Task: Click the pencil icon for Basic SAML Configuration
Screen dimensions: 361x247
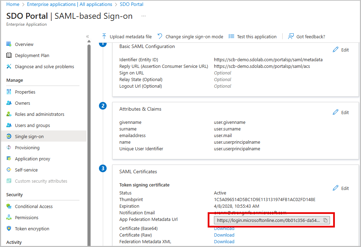Action: pyautogui.click(x=336, y=50)
